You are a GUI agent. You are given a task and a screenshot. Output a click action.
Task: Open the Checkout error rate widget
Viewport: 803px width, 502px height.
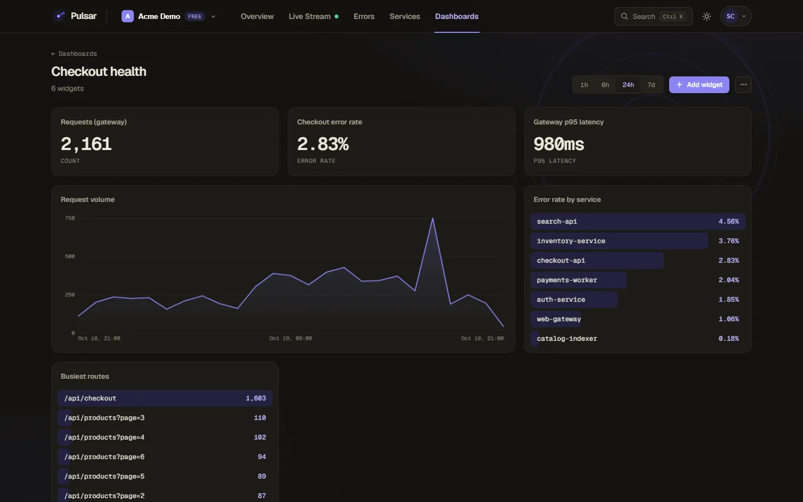[x=401, y=142]
